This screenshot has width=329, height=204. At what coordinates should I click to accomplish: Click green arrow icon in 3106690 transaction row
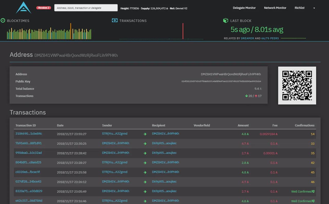click(x=145, y=134)
